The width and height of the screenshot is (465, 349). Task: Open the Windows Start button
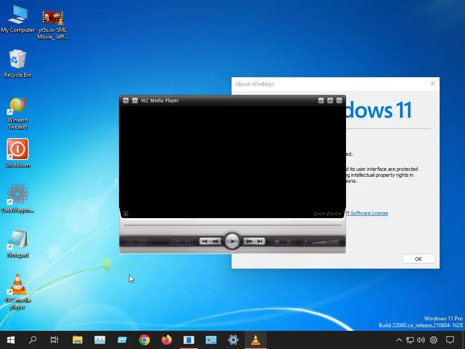11,340
